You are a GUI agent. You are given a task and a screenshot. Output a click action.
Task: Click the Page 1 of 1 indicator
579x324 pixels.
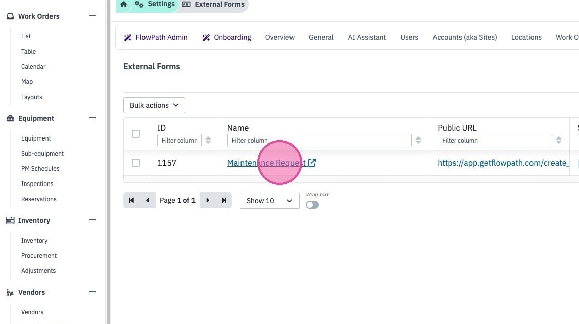pyautogui.click(x=177, y=200)
